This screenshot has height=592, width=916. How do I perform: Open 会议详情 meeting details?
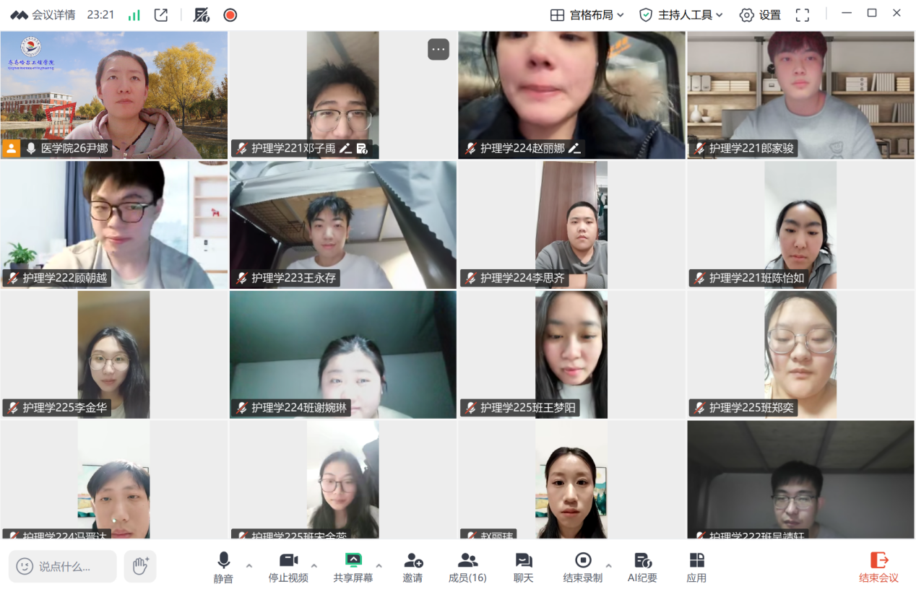(43, 15)
